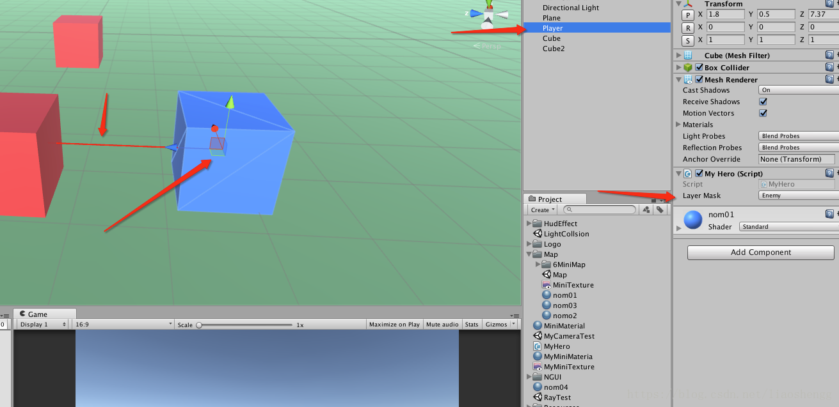
Task: Toggle Stats overlay in Game view
Action: [x=472, y=325]
